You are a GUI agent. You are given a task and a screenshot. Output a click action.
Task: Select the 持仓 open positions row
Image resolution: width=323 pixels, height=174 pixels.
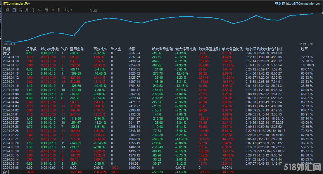pyautogui.click(x=6, y=53)
